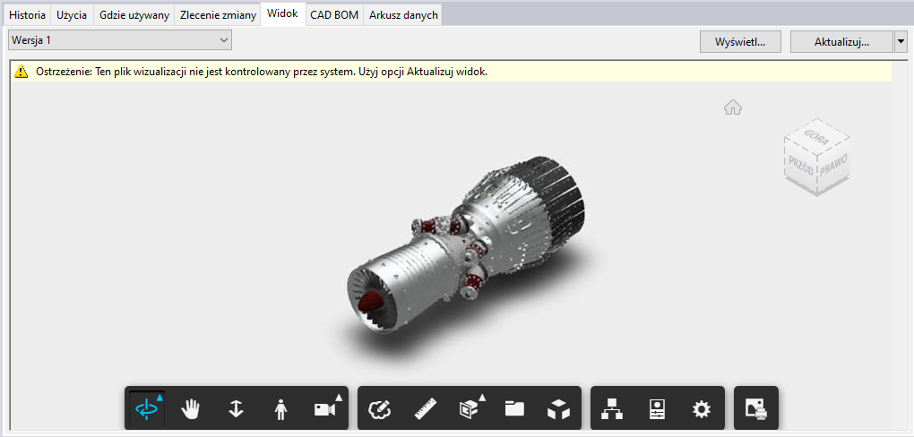914x437 pixels.
Task: Select the Widok tab
Action: click(x=282, y=14)
